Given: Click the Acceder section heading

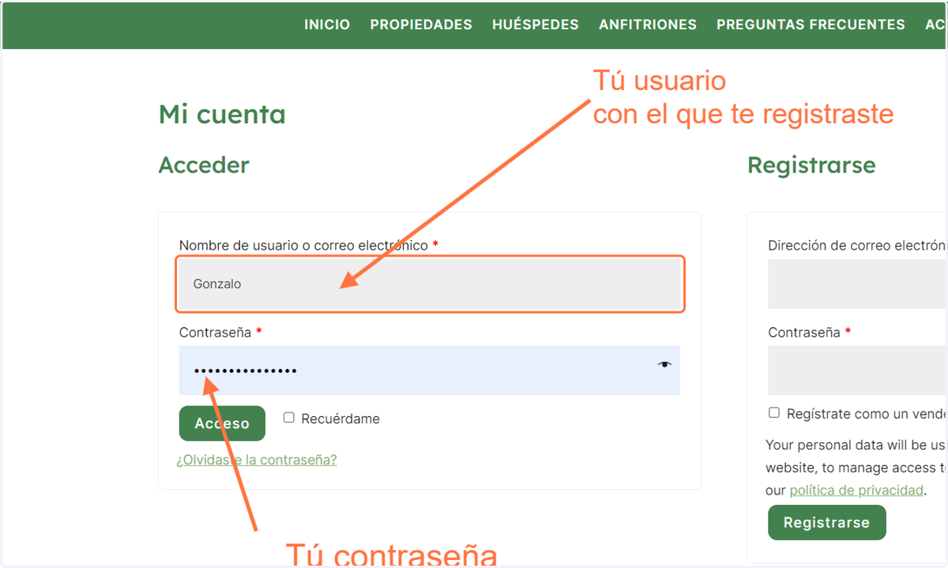Looking at the screenshot, I should click(x=204, y=165).
